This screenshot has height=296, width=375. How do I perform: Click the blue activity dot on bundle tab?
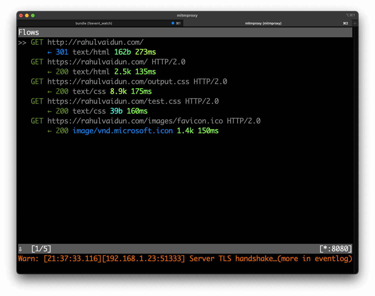coord(173,23)
